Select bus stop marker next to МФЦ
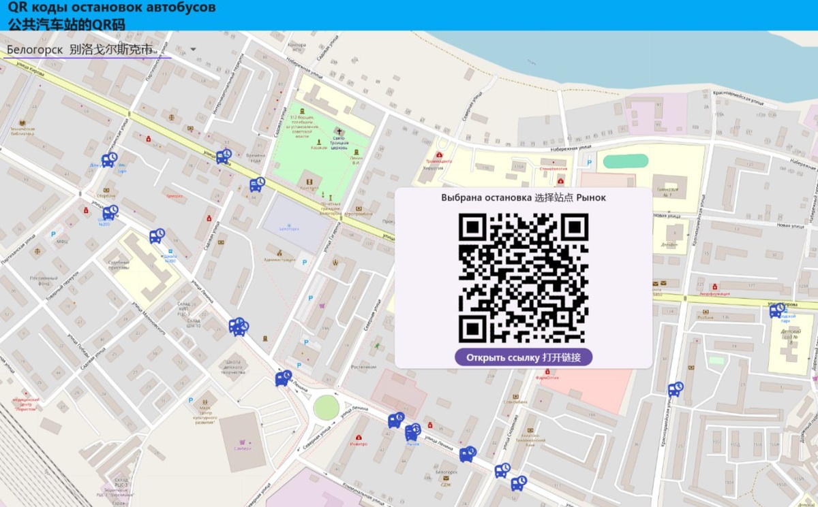This screenshot has height=507, width=818. [x=110, y=212]
